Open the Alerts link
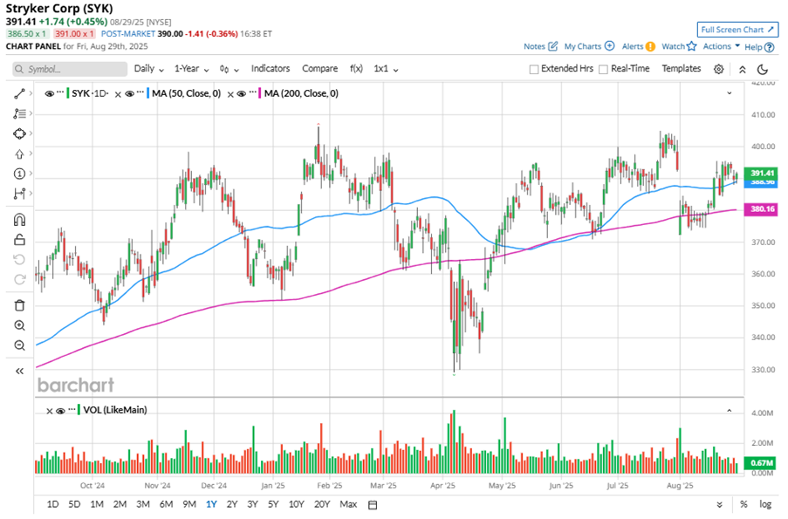The height and width of the screenshot is (519, 788). pyautogui.click(x=632, y=46)
